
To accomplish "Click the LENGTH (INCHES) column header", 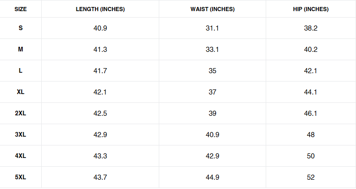I will click(100, 9).
